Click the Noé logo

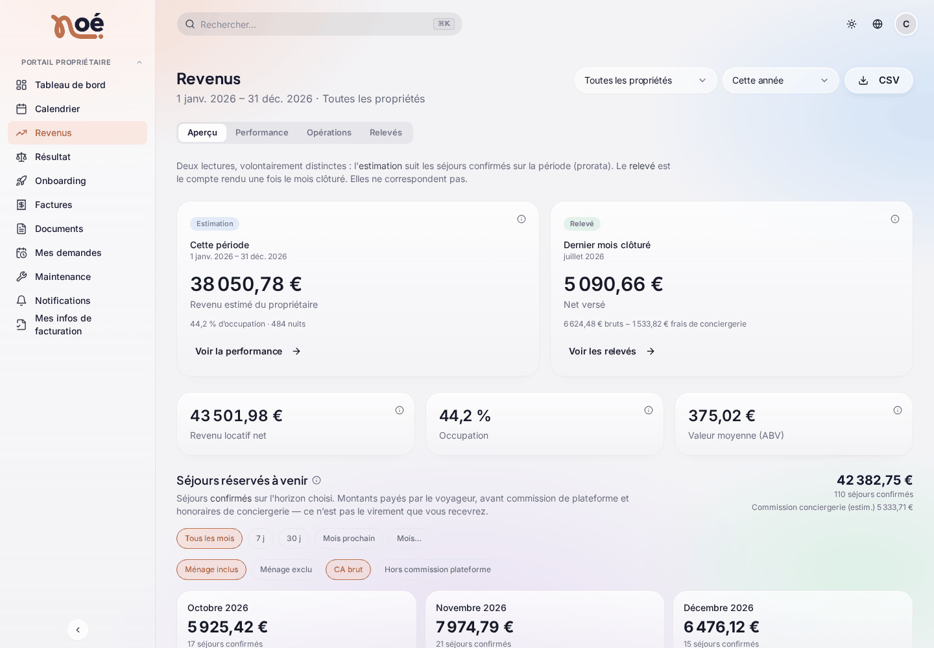click(x=77, y=27)
